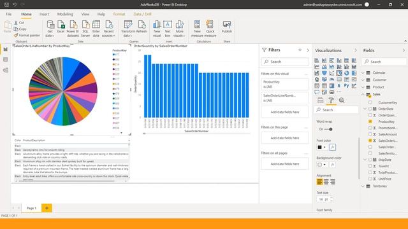Viewport: 408px width, 229px height.
Task: Collapse the Sales table
Action: (363, 95)
